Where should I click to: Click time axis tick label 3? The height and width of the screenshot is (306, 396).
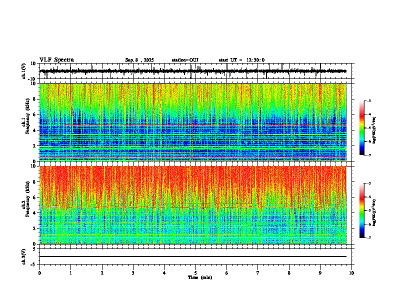coord(133,273)
